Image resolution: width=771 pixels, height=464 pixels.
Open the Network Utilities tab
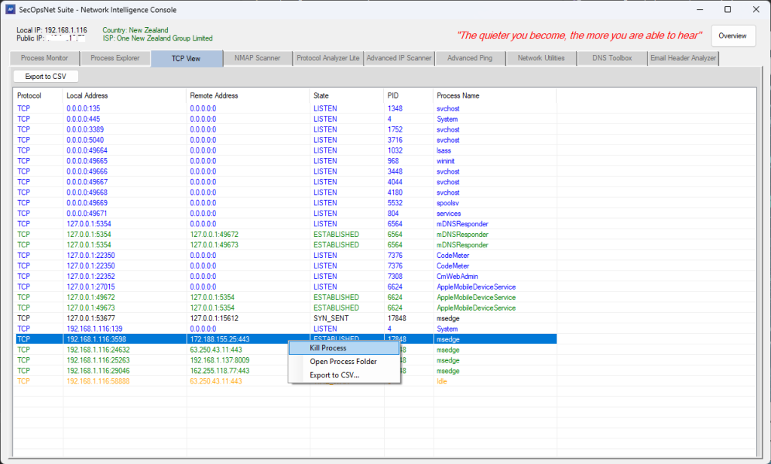541,59
